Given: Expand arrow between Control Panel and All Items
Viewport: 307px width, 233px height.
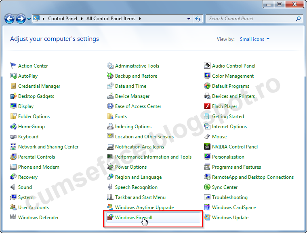Looking at the screenshot, I should pos(82,19).
